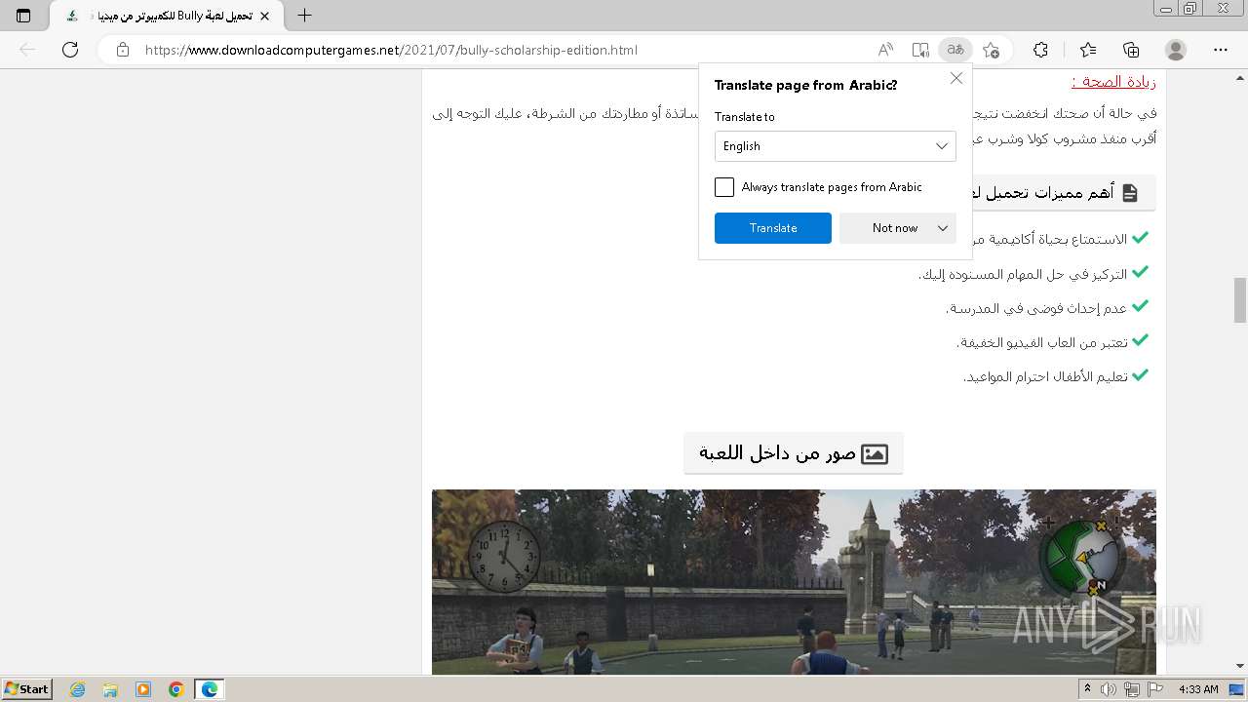Click the تعليم الأطفال احترام المواعيد line
1248x702 pixels.
click(x=1045, y=376)
